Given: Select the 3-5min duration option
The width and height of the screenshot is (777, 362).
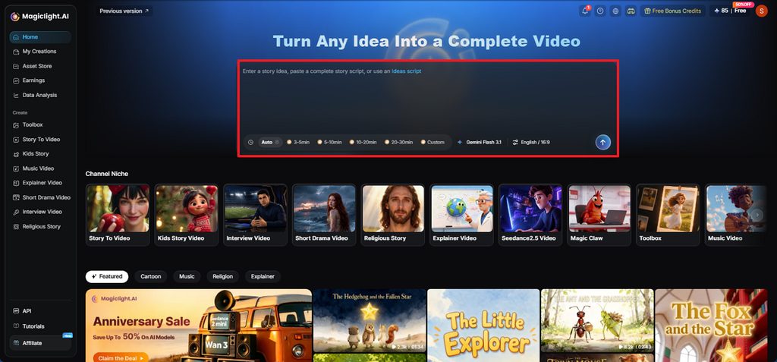Looking at the screenshot, I should (298, 143).
